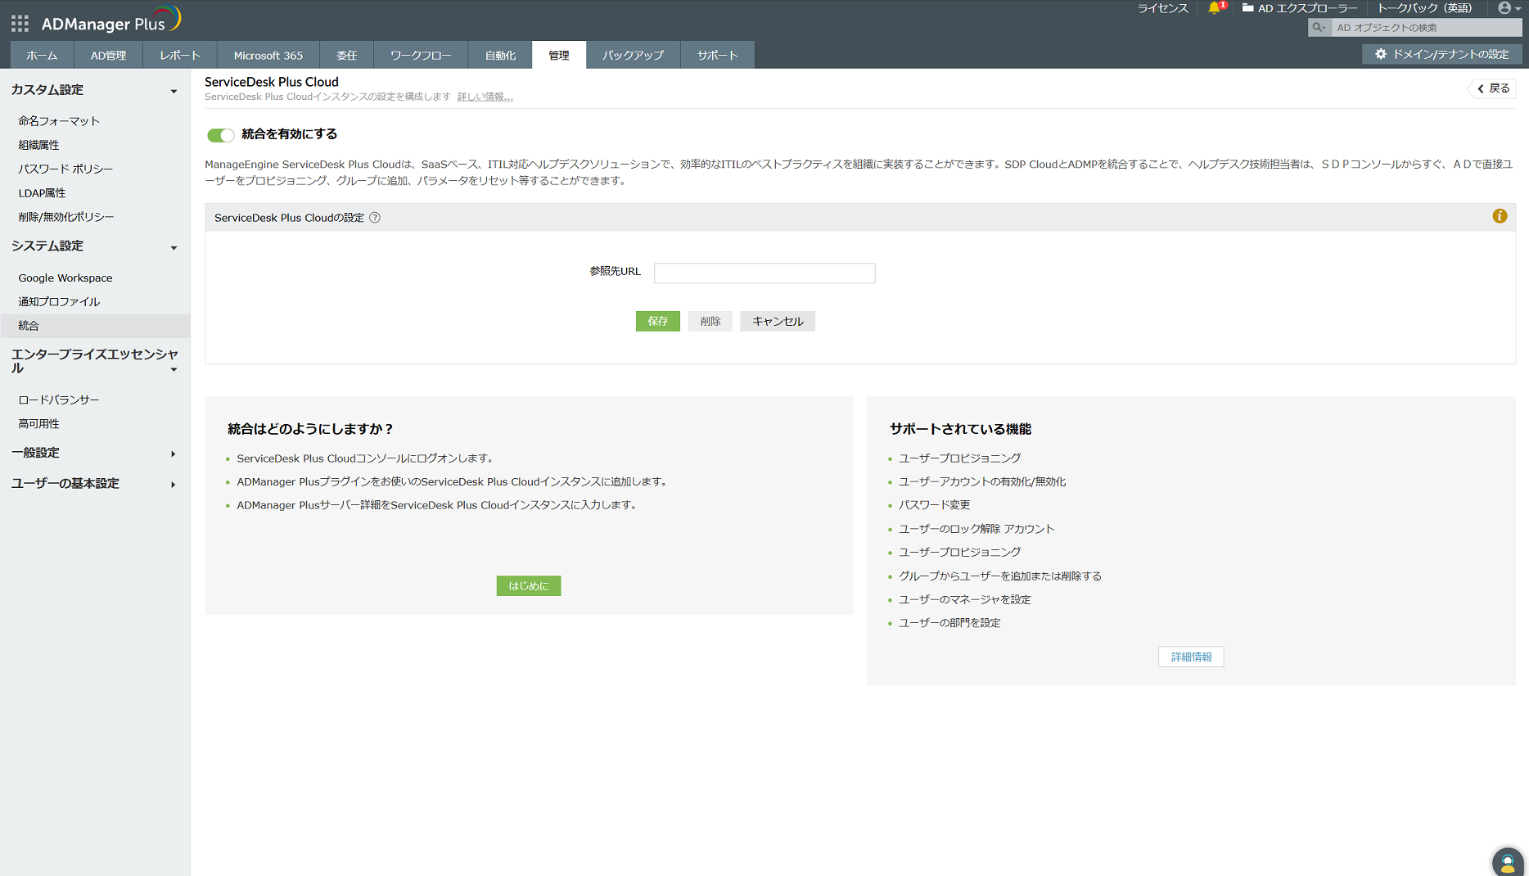Toggle 統合を有効にする switch
Screen dimensions: 1529x876
click(x=220, y=135)
